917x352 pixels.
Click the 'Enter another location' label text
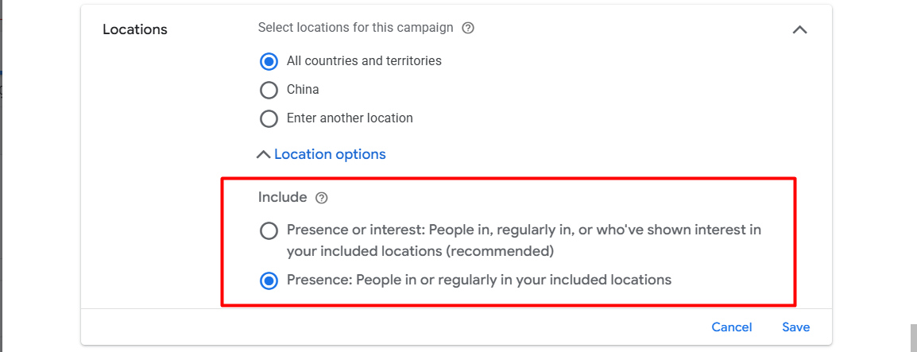click(350, 118)
